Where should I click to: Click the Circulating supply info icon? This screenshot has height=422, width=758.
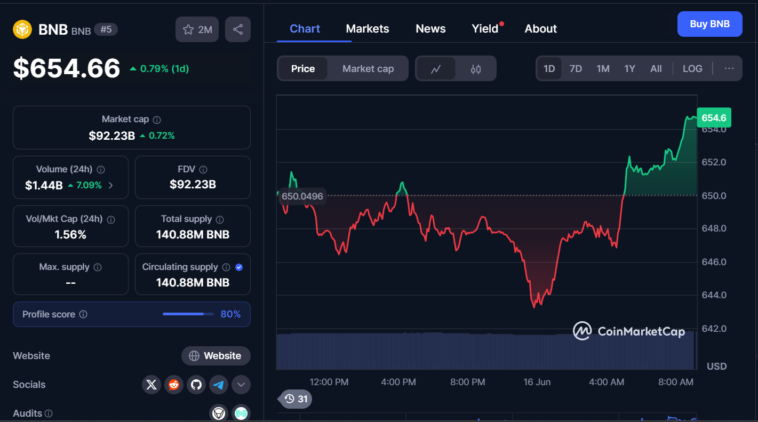tap(226, 267)
